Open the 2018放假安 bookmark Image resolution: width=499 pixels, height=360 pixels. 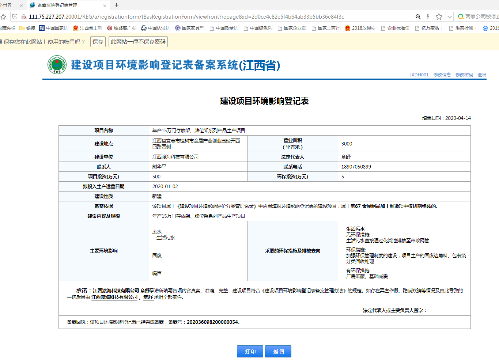click(360, 28)
